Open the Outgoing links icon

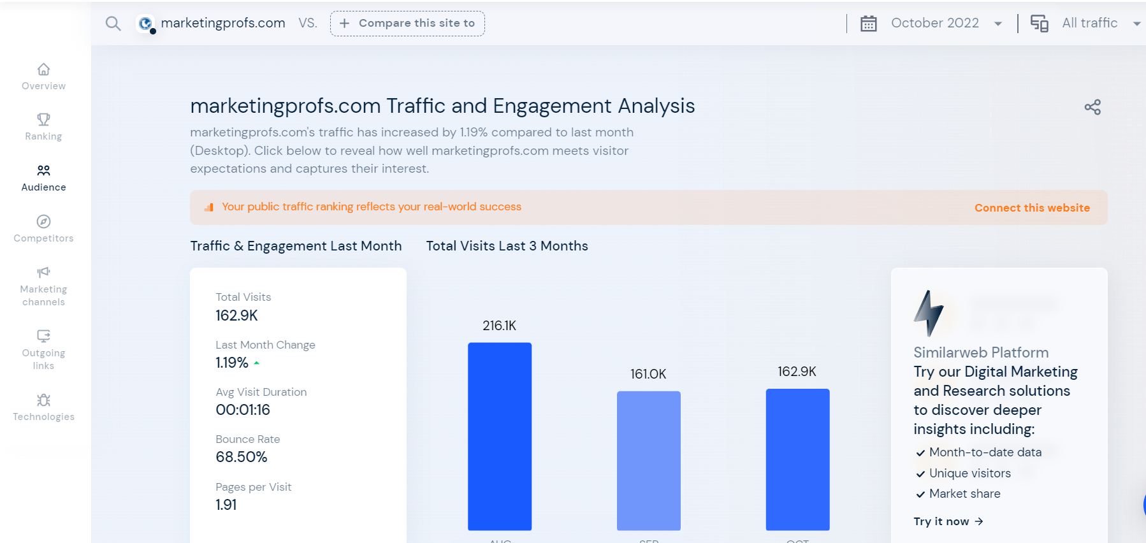tap(43, 336)
